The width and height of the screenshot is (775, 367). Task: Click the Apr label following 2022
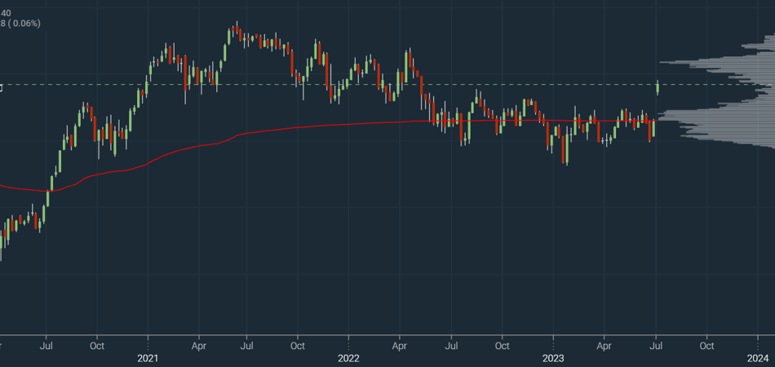tap(400, 345)
